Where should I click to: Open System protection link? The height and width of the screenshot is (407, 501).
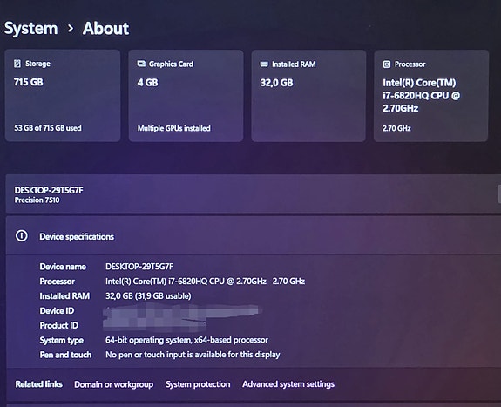198,384
